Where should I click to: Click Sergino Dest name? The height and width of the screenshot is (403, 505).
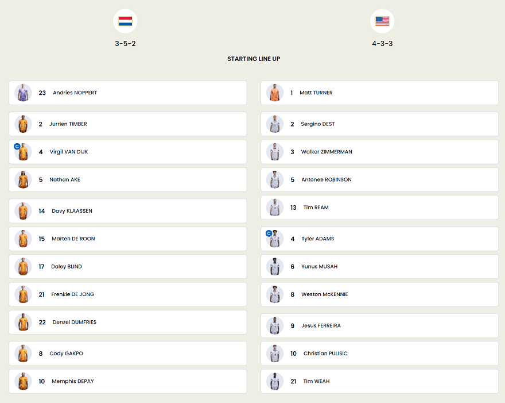tap(317, 124)
